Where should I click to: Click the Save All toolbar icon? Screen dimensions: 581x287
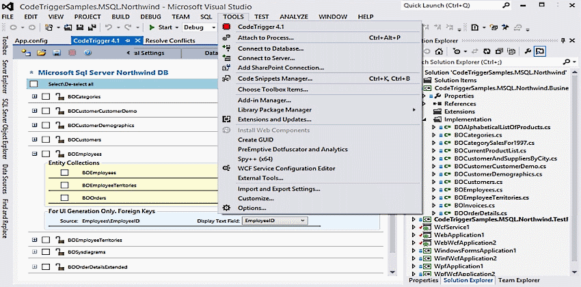pyautogui.click(x=91, y=28)
